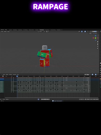Open the dope sheet Marker menu
The height and width of the screenshot is (135, 101).
(x=11, y=75)
